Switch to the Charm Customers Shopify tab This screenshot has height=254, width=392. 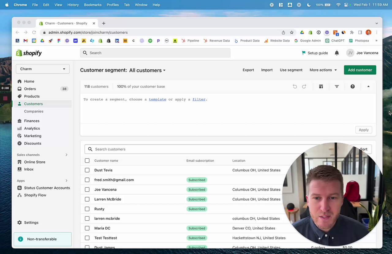[x=67, y=23]
